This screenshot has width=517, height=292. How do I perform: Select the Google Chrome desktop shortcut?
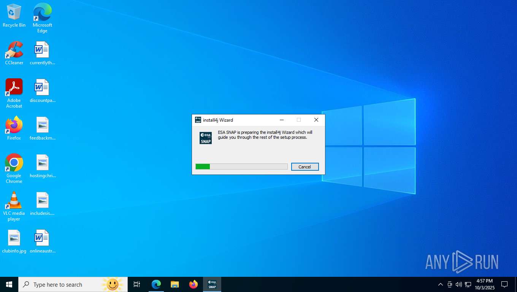point(14,169)
